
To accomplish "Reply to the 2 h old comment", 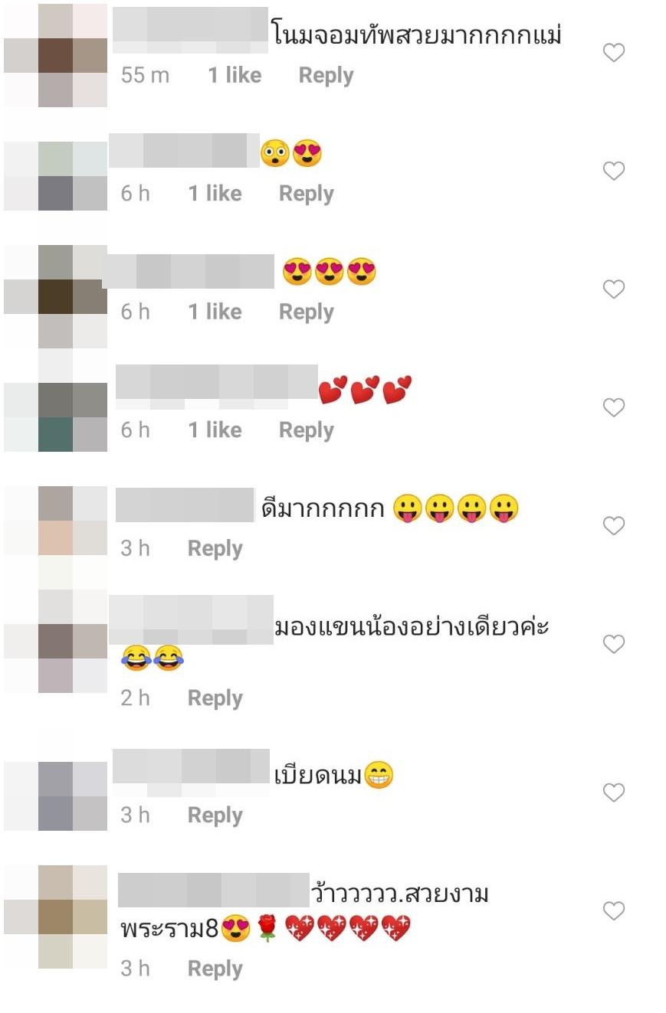I will (x=215, y=698).
